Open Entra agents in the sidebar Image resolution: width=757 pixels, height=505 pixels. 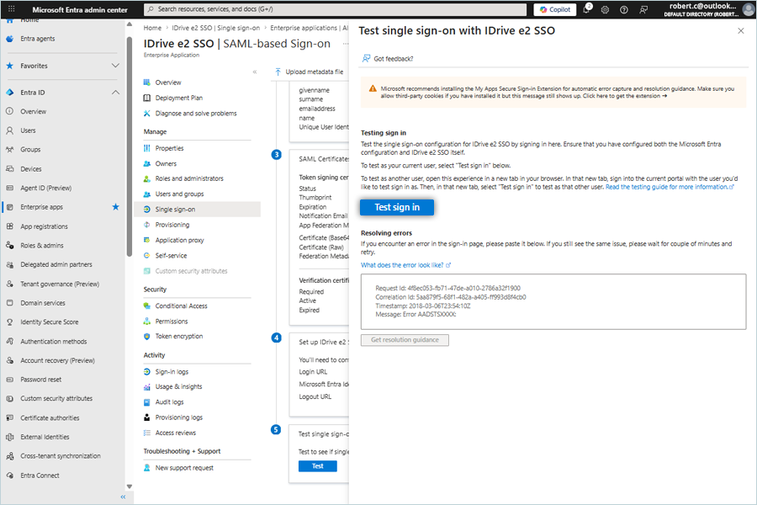point(37,39)
